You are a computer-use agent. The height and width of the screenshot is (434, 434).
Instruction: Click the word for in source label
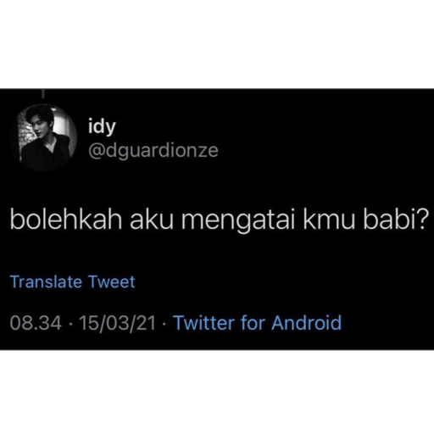253,322
